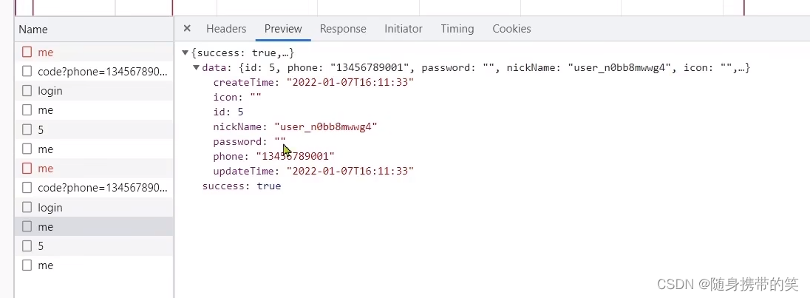Screen dimensions: 810x298
Task: Open the second login request
Action: coord(50,208)
